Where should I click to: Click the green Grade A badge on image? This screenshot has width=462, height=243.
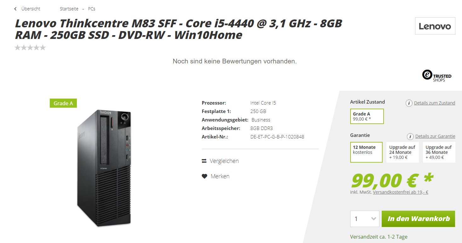(x=63, y=103)
